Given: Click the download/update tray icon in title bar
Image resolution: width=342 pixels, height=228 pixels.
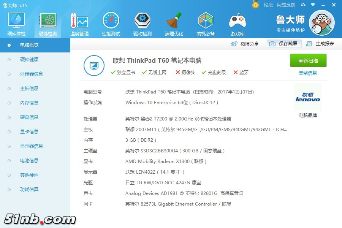Looking at the screenshot, I should coord(303,5).
